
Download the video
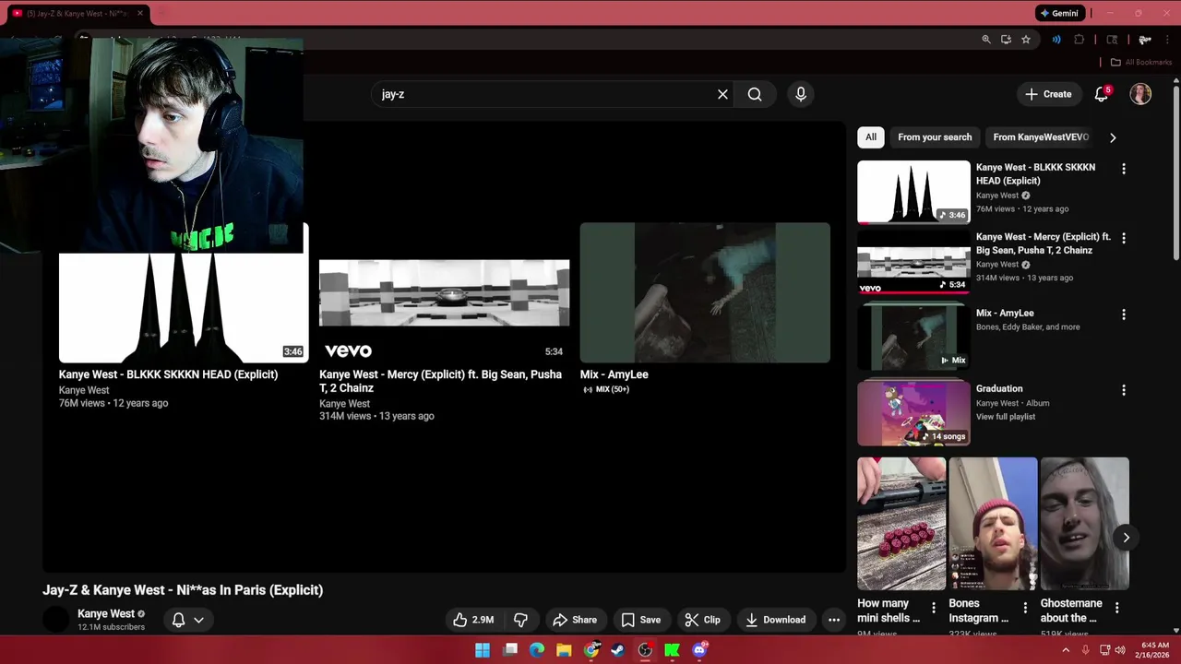click(776, 620)
